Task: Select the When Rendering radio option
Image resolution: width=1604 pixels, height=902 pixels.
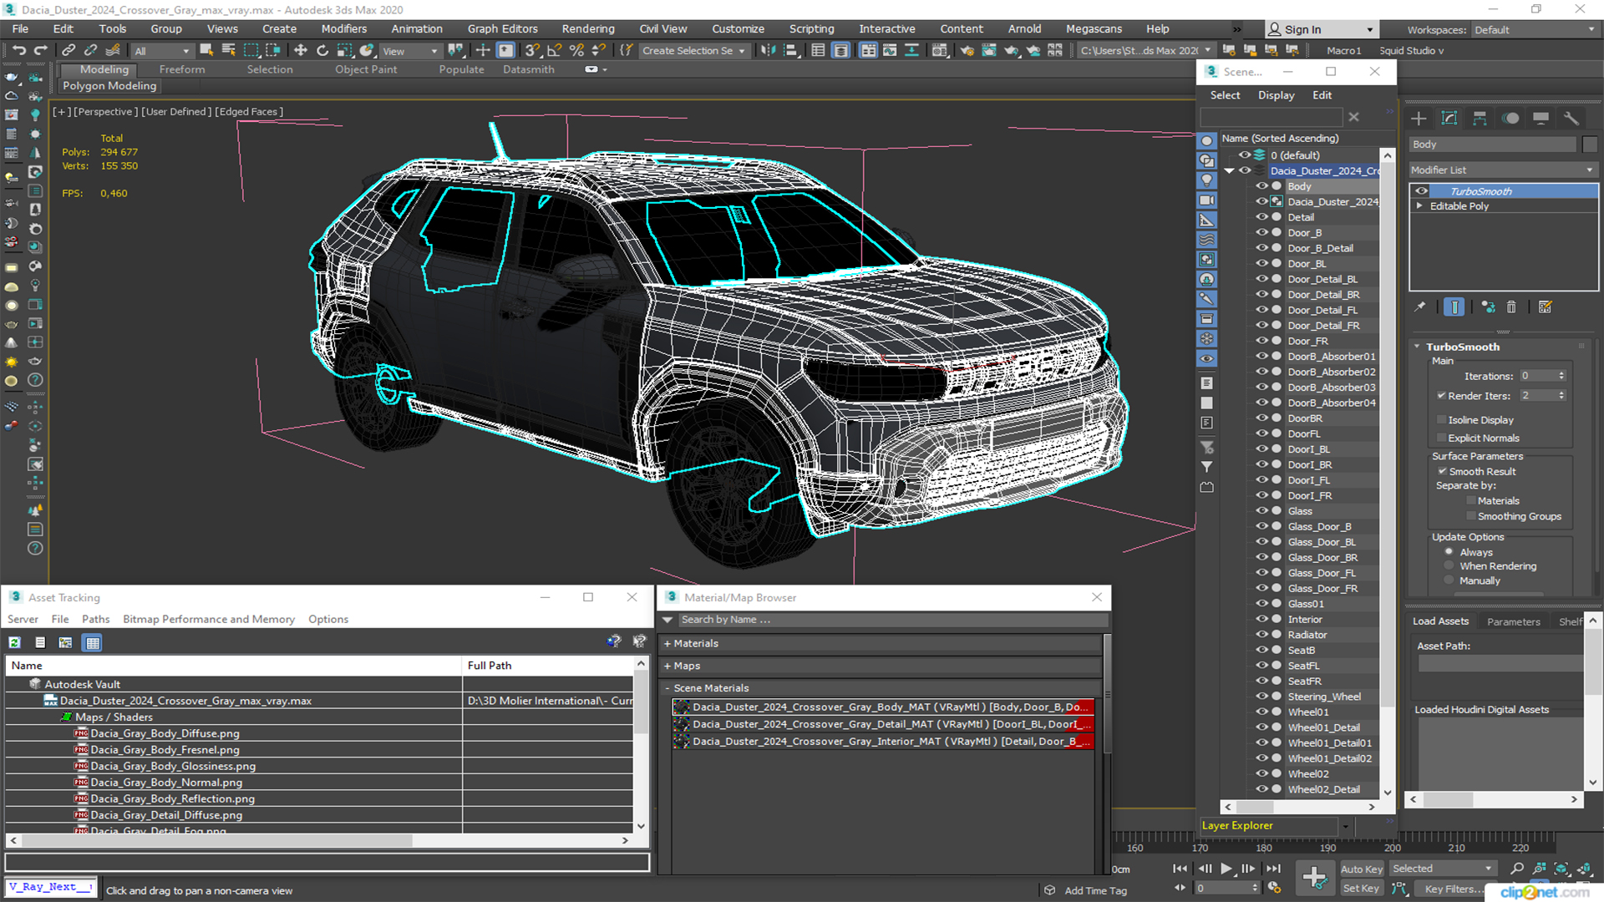Action: tap(1449, 566)
